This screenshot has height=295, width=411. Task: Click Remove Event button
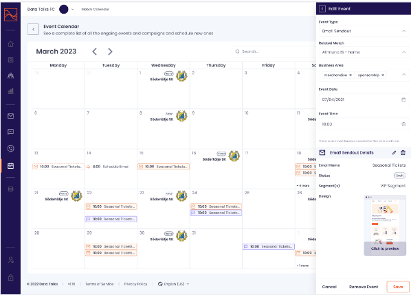click(x=364, y=287)
